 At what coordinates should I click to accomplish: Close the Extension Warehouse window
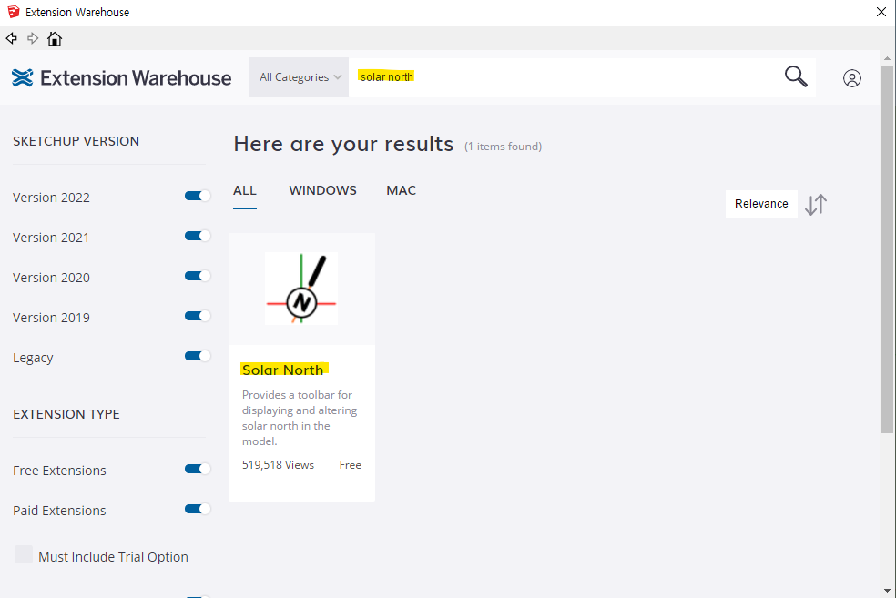pos(881,12)
